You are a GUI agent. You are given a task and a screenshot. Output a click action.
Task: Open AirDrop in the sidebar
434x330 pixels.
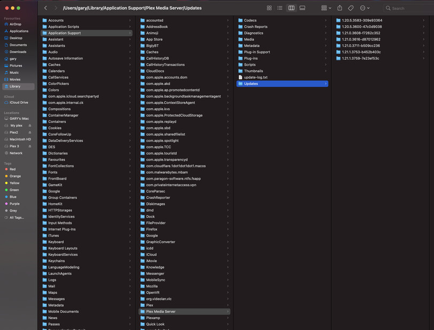[18, 25]
